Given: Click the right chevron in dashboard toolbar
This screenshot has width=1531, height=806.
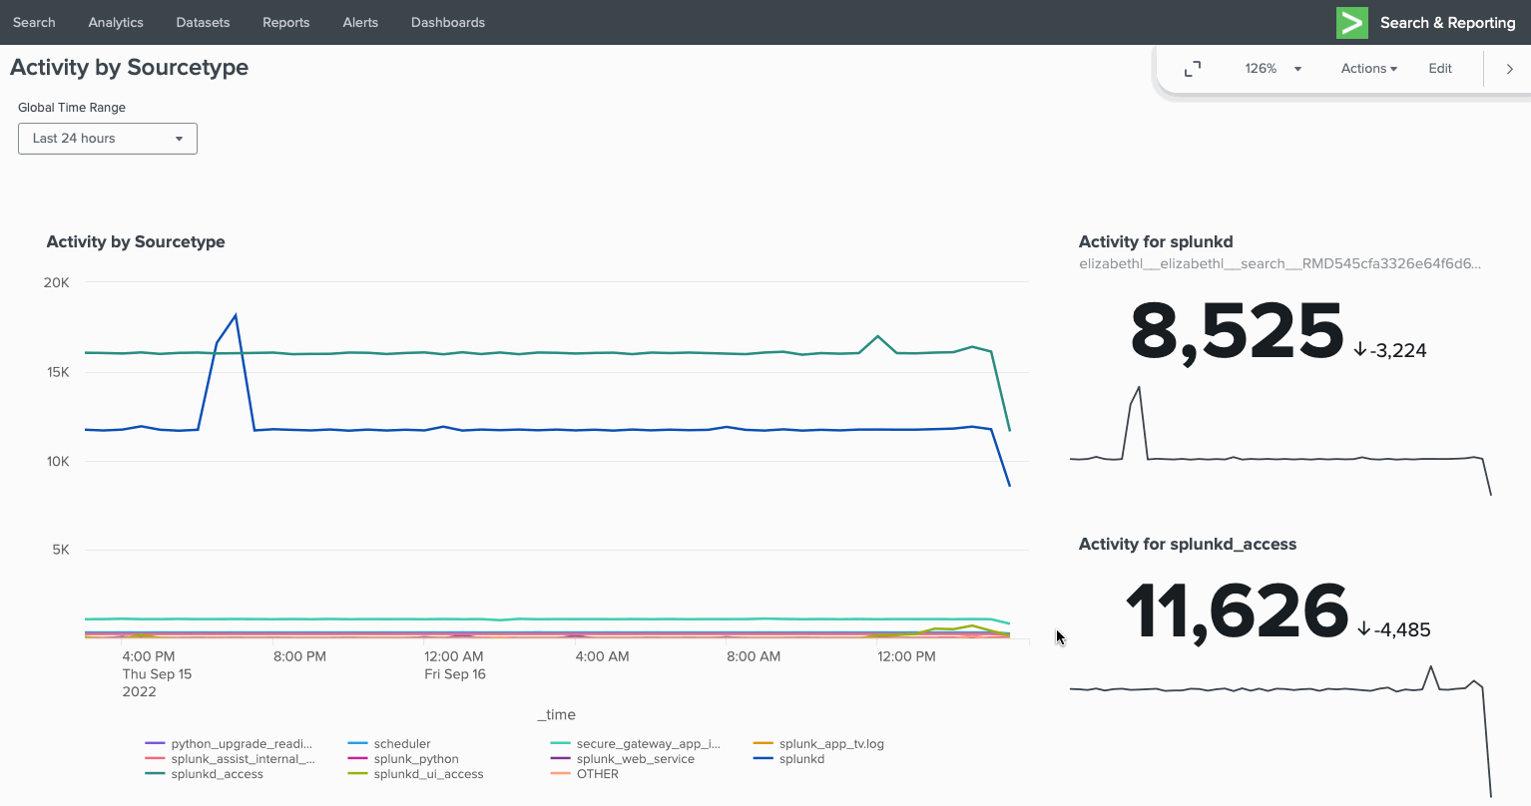Looking at the screenshot, I should [1509, 69].
